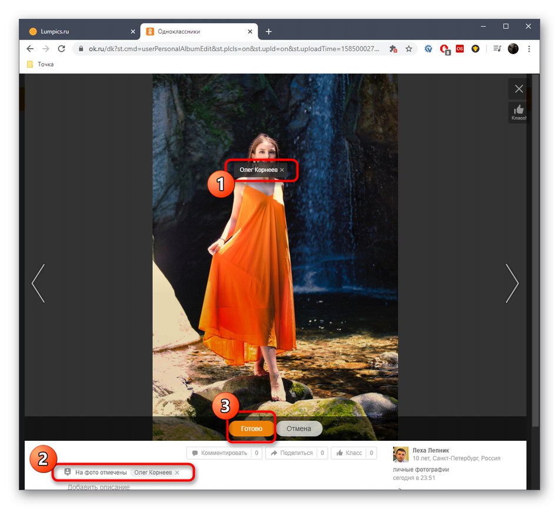This screenshot has width=559, height=509.
Task: Remove the Олег Корнеев tag on photo
Action: (282, 170)
